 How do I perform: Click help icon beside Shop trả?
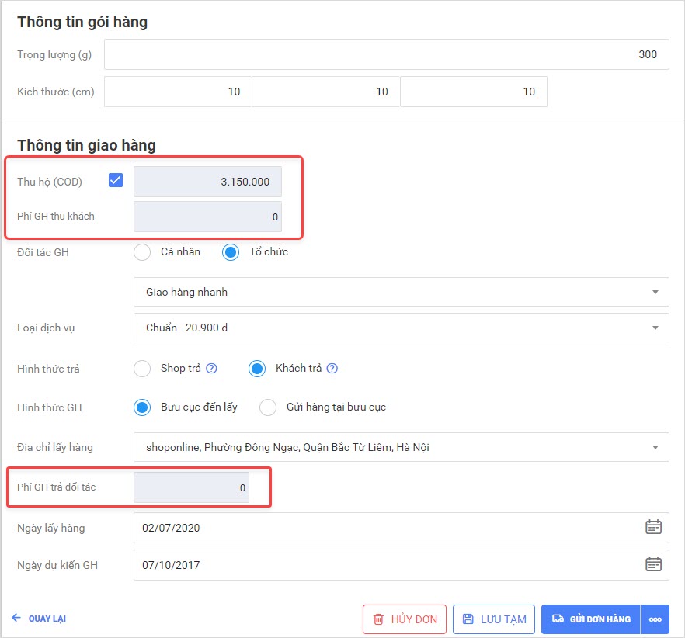coord(211,369)
